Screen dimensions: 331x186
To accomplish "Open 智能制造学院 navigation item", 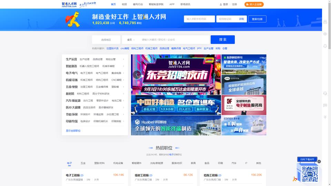I will click(x=156, y=4).
